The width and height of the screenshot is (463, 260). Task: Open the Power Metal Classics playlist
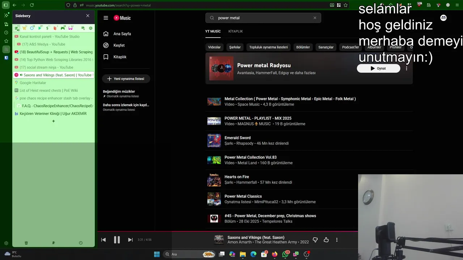(x=243, y=196)
